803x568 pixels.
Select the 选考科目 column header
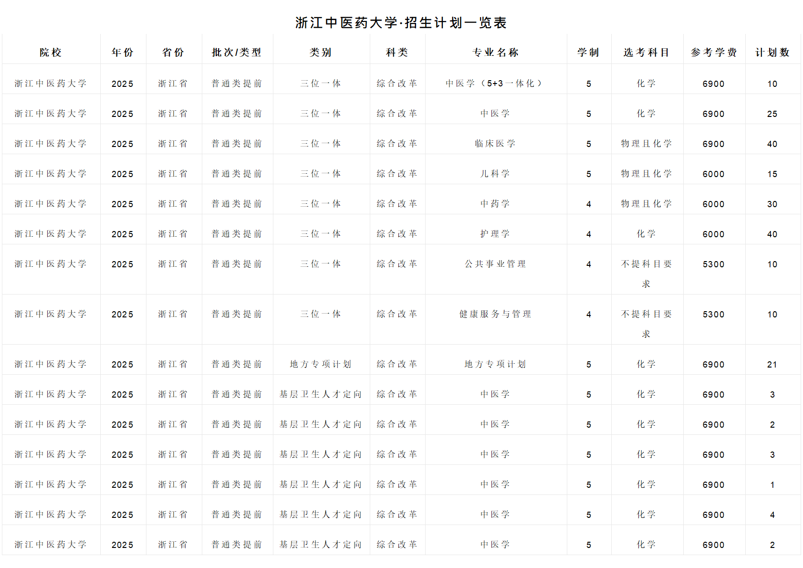pyautogui.click(x=647, y=53)
